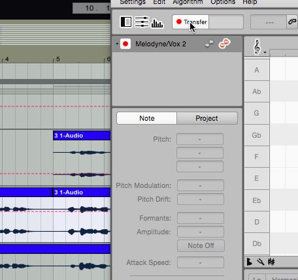Click the Transfer button
Screen dimensions: 298x280
[191, 22]
